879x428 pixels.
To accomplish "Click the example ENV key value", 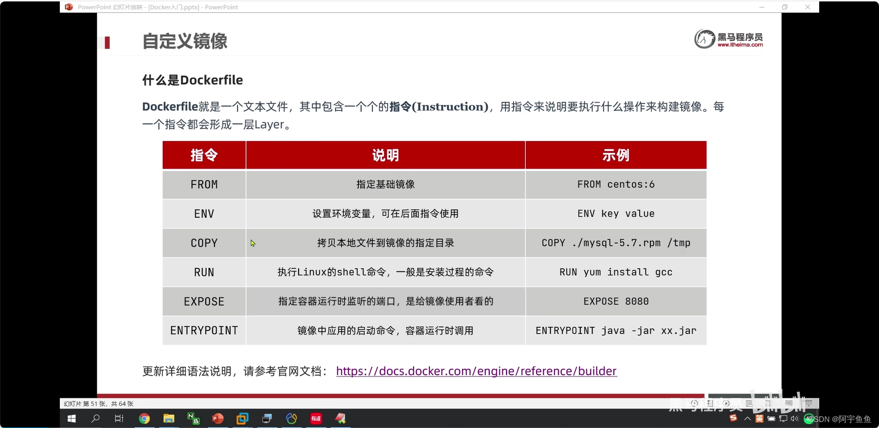I will [x=616, y=214].
